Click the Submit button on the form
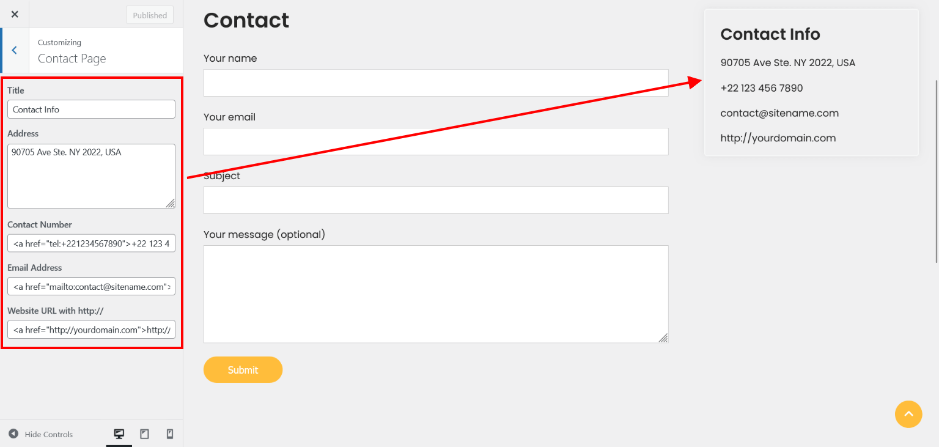The image size is (939, 447). [x=243, y=370]
